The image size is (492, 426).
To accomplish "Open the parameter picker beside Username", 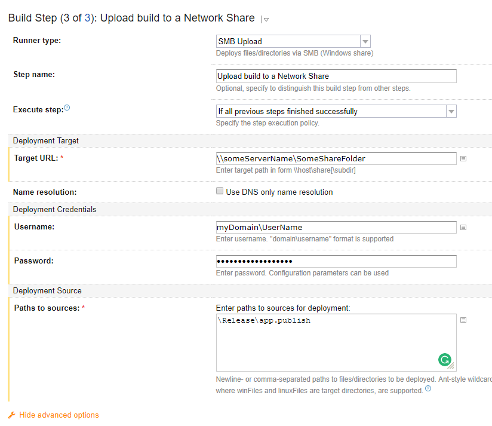I will click(463, 228).
